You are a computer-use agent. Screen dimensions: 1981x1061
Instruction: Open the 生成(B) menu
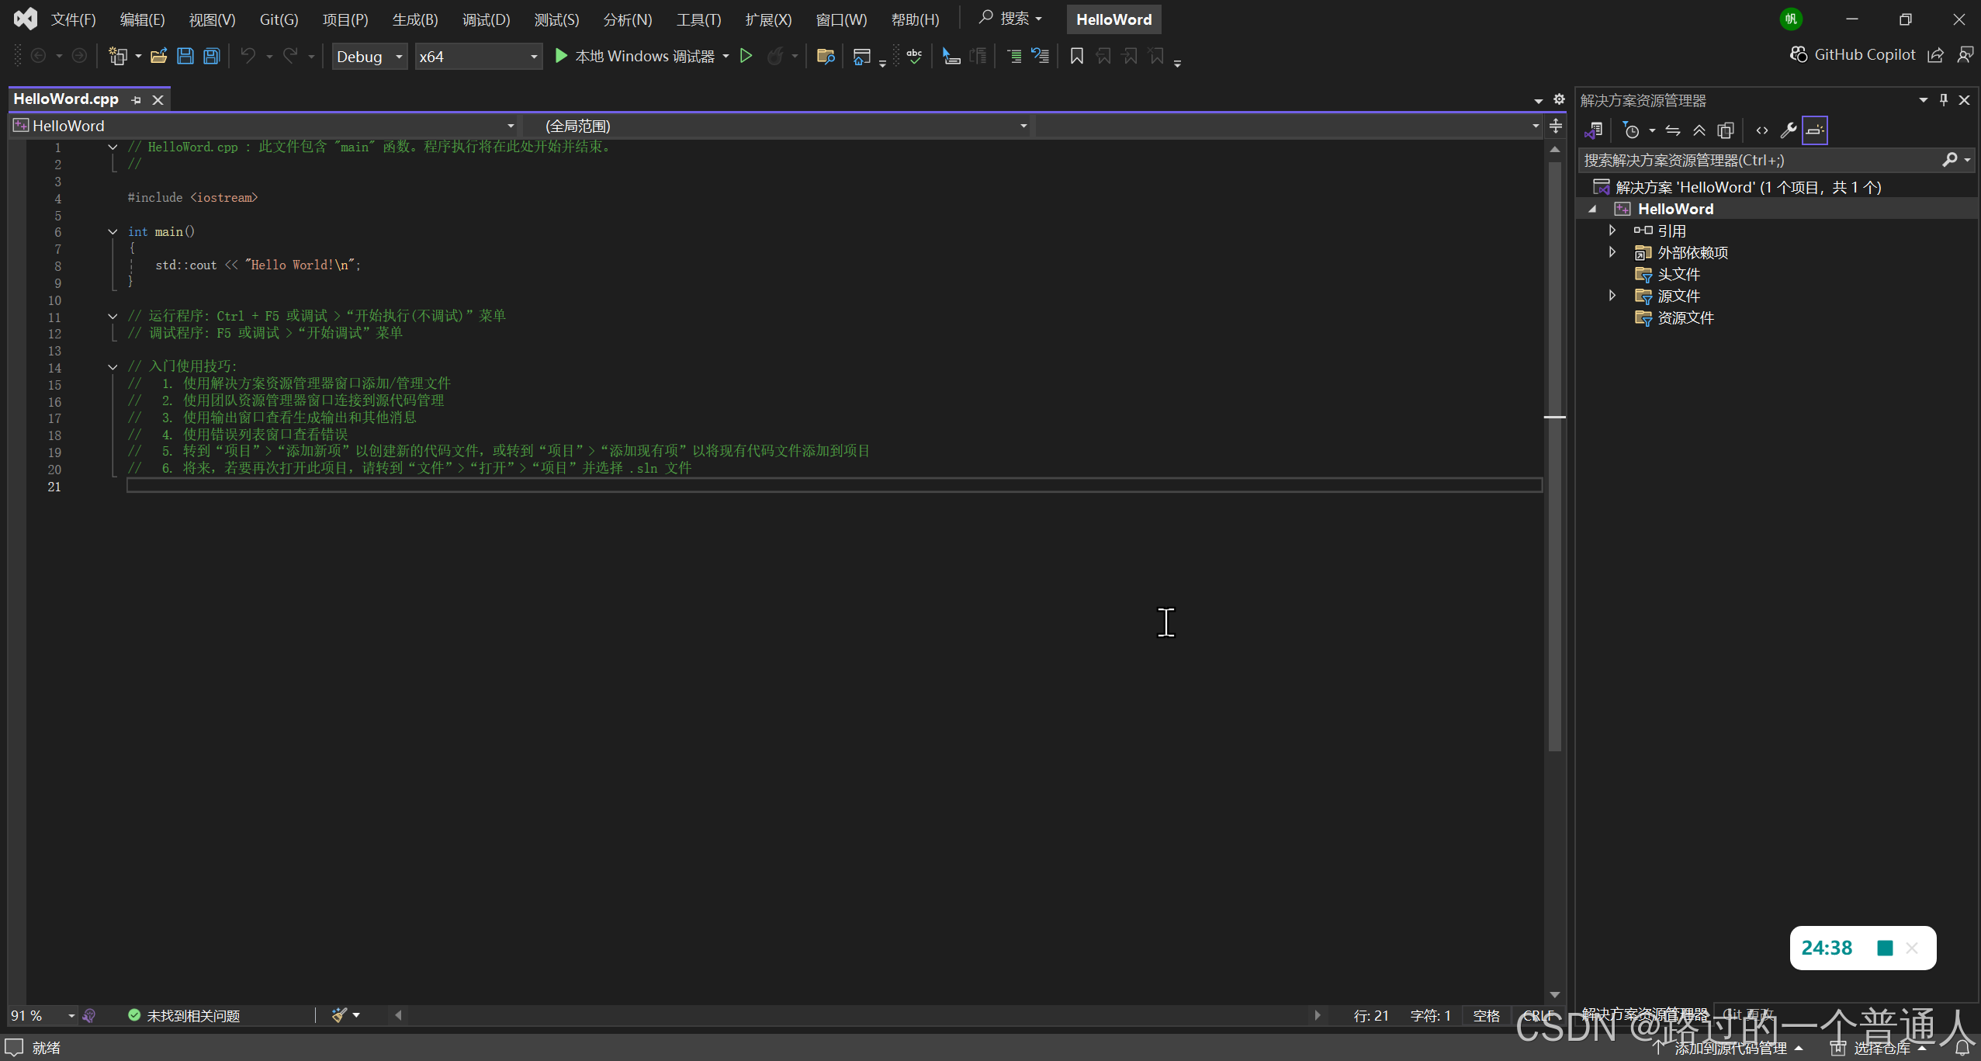click(x=414, y=19)
